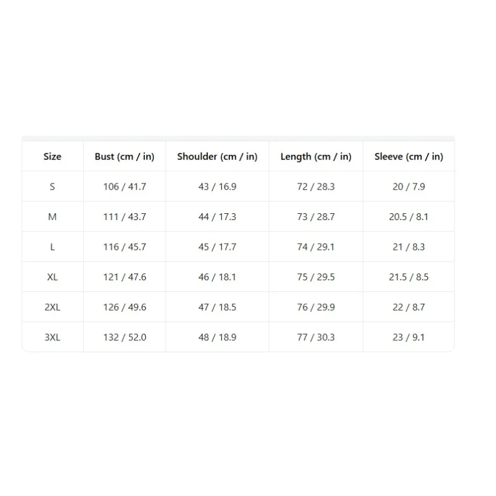
Task: Click the Sleeve (cm / in) header
Action: pos(409,157)
